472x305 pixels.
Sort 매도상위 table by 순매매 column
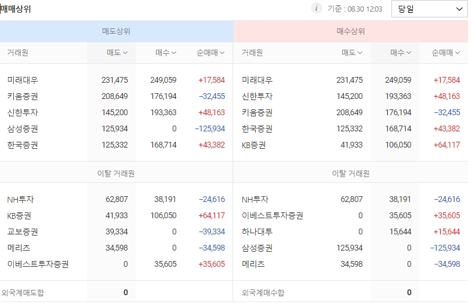(x=210, y=53)
